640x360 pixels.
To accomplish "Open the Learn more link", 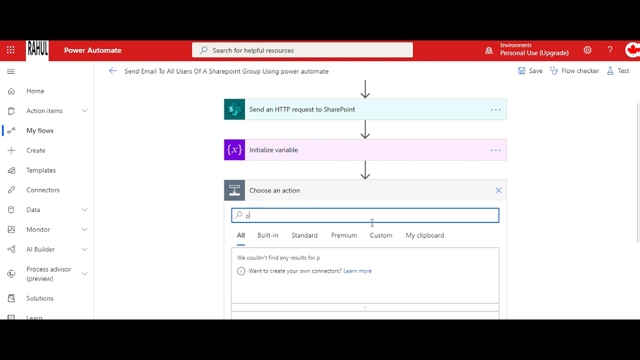I will 357,271.
